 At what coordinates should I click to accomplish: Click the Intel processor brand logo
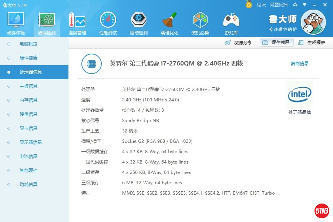pos(299,95)
